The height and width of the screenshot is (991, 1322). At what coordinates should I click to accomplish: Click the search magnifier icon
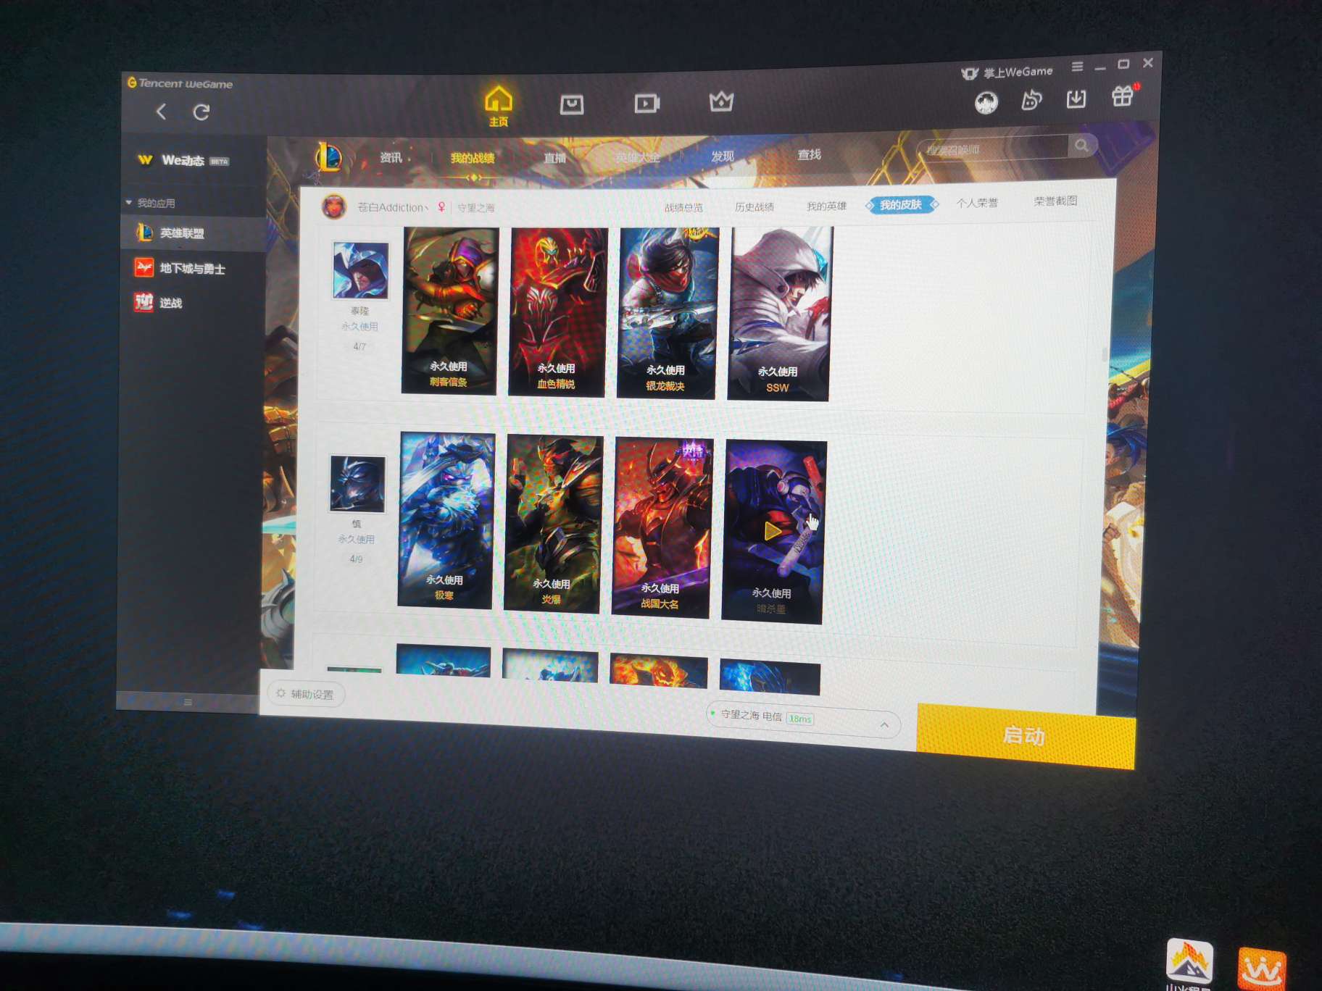[x=1081, y=146]
